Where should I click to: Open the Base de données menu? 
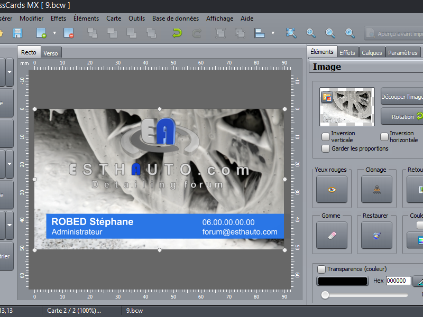(x=176, y=18)
